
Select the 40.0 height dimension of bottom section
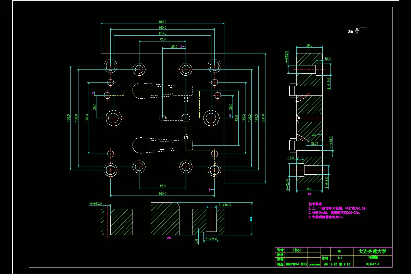(x=251, y=219)
